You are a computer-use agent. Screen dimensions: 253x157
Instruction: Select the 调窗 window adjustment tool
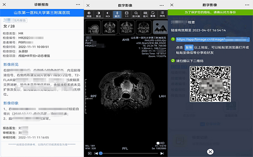(89, 14)
